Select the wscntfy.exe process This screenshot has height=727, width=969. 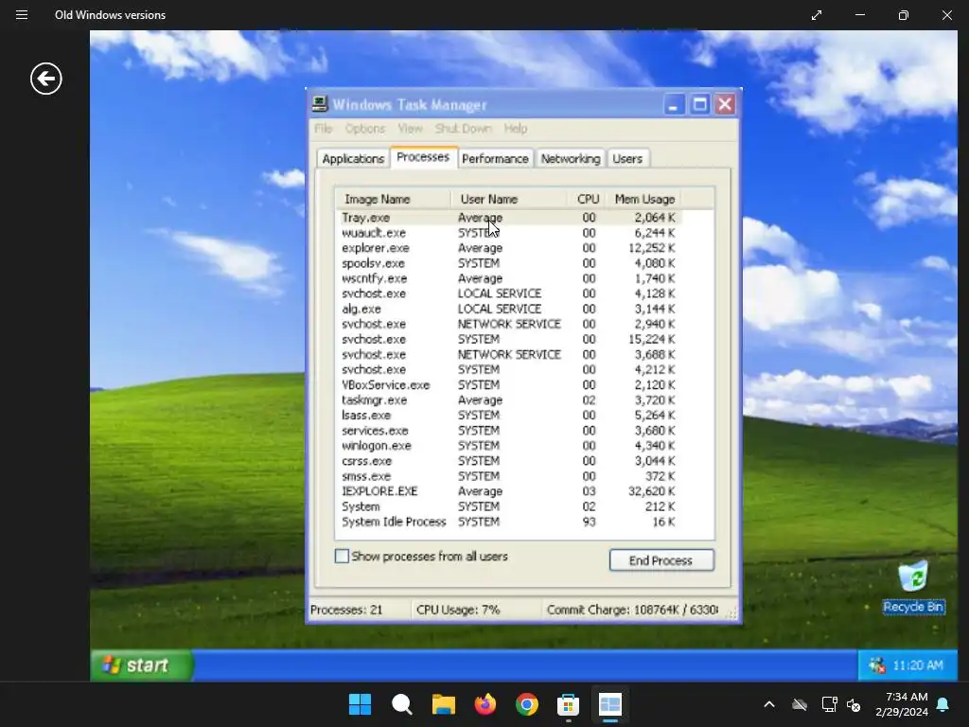[x=509, y=278]
